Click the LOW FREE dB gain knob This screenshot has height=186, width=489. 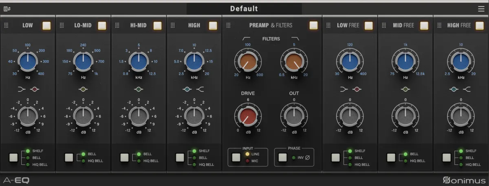coord(350,117)
